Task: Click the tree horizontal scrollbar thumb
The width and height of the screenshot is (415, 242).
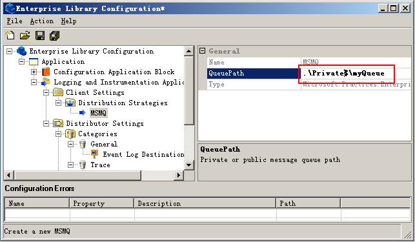Action: point(77,175)
